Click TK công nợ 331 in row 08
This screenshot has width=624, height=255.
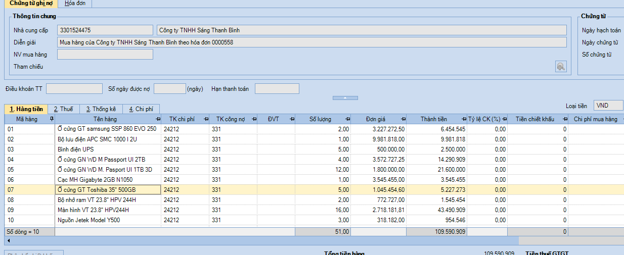coord(233,200)
